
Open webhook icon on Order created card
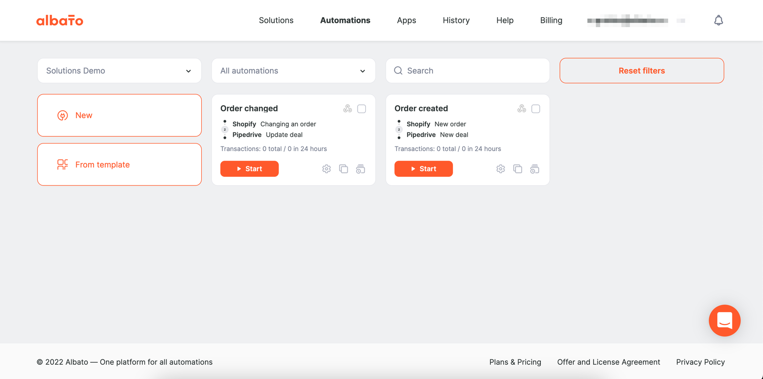[522, 109]
